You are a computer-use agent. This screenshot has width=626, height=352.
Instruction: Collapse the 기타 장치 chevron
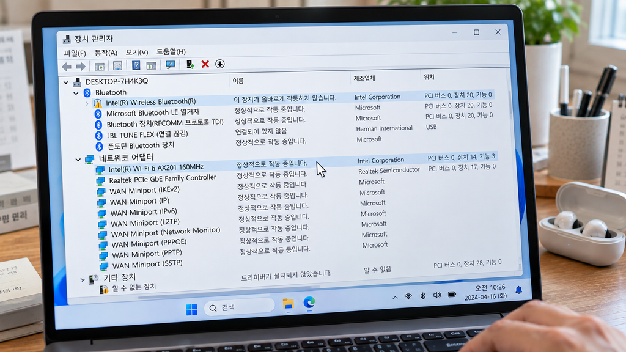(x=83, y=280)
